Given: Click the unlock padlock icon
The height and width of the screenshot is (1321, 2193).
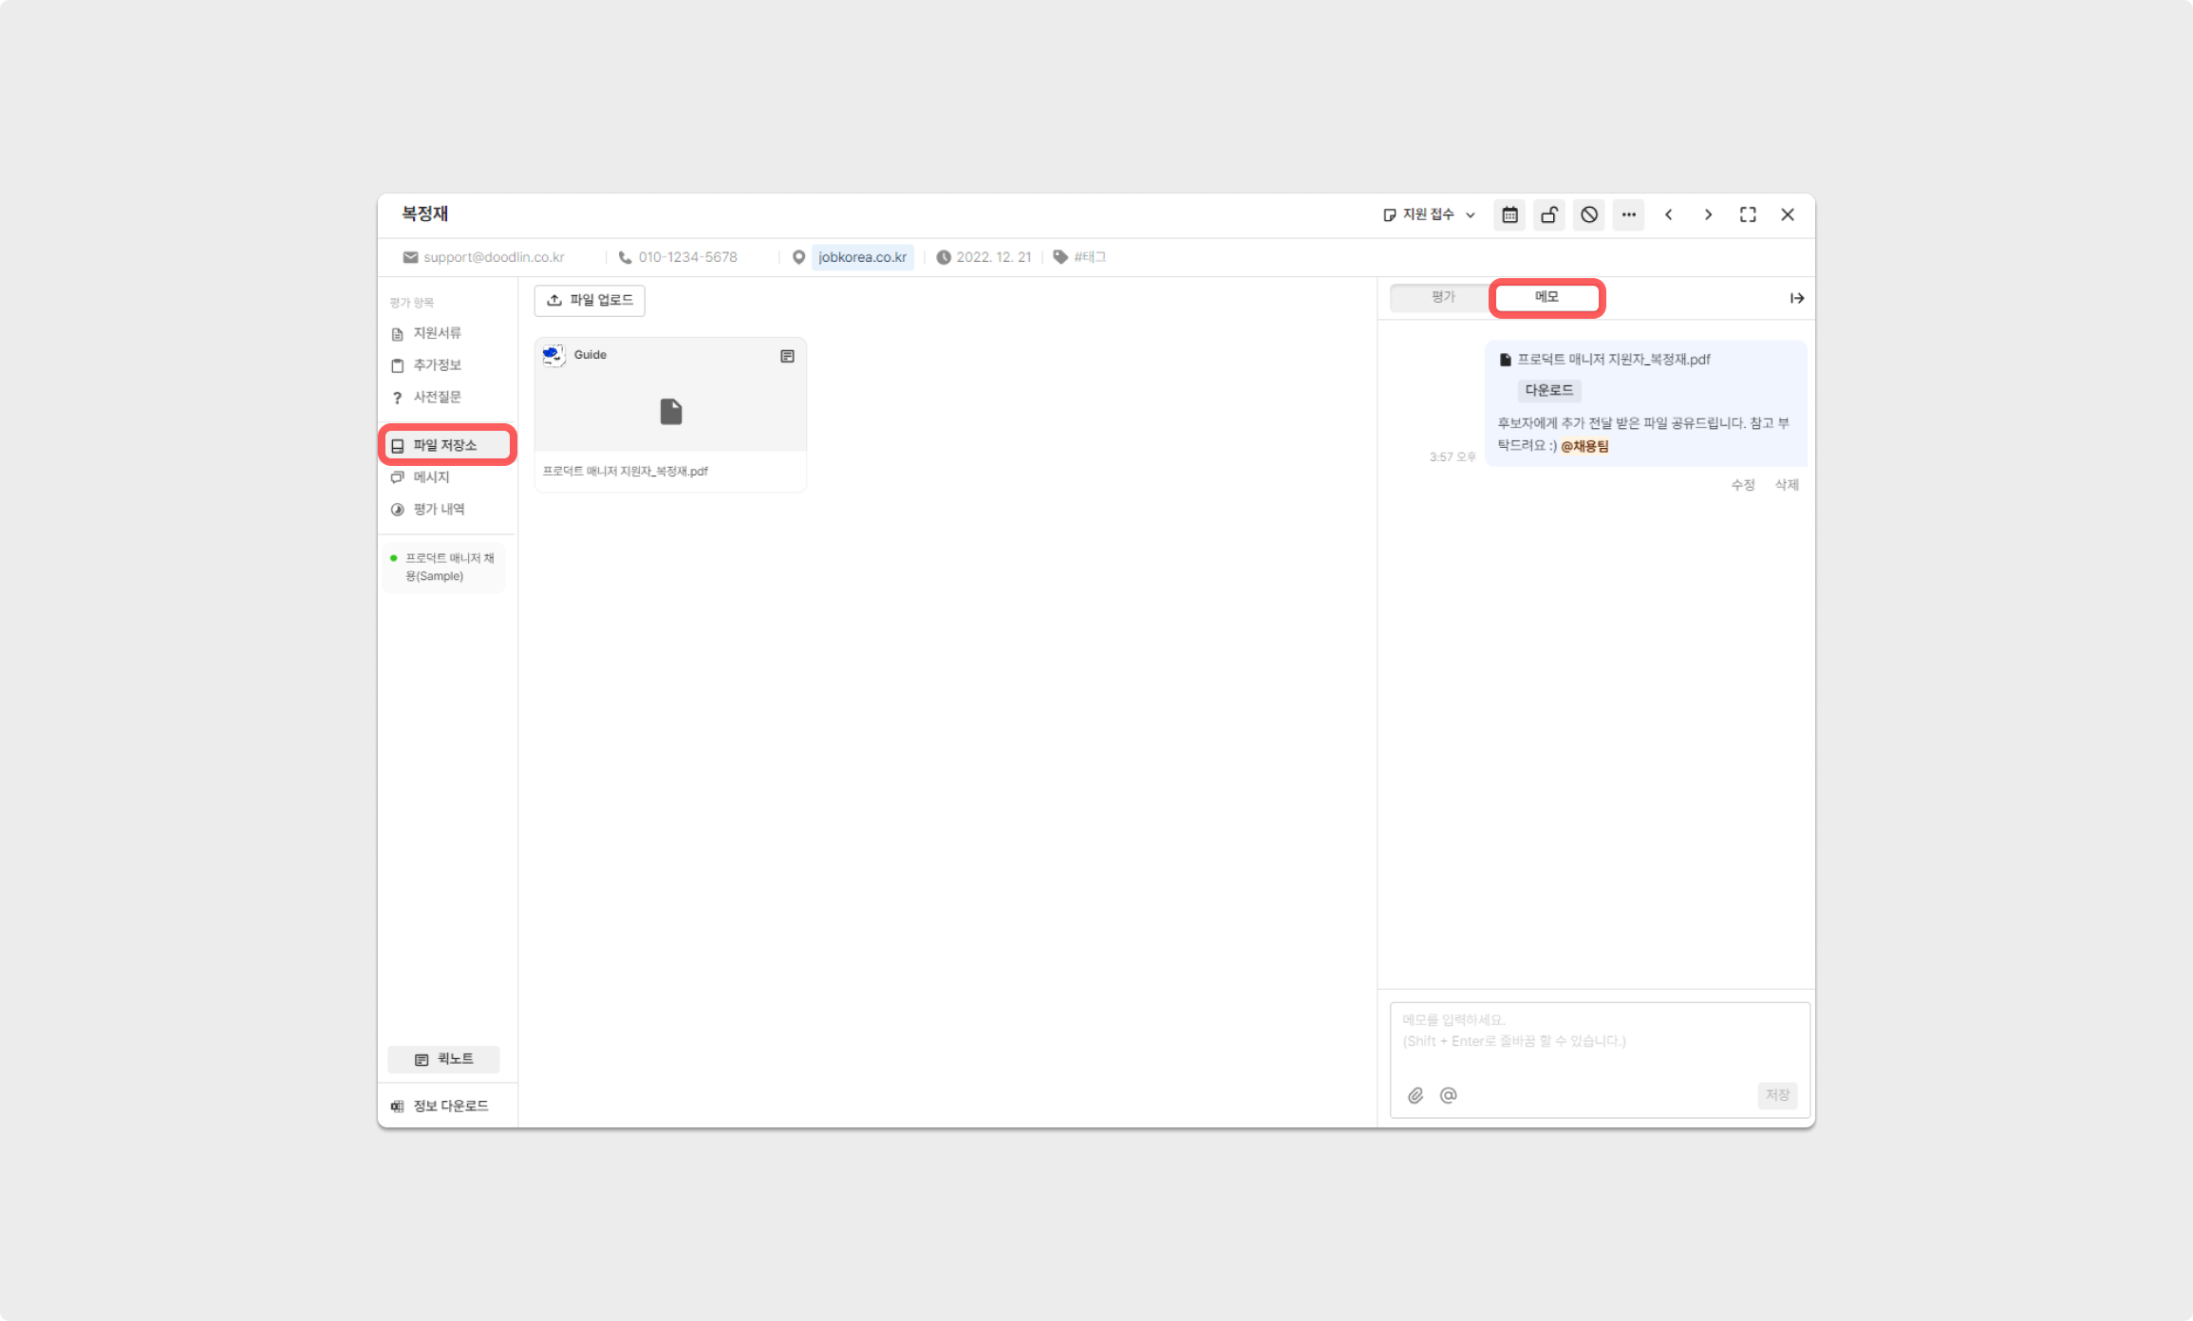Looking at the screenshot, I should [1549, 214].
